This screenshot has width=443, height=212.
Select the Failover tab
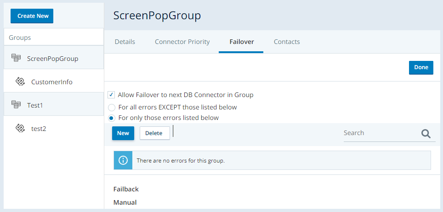241,42
